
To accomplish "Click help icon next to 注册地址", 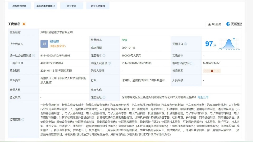I will [x=104, y=97].
